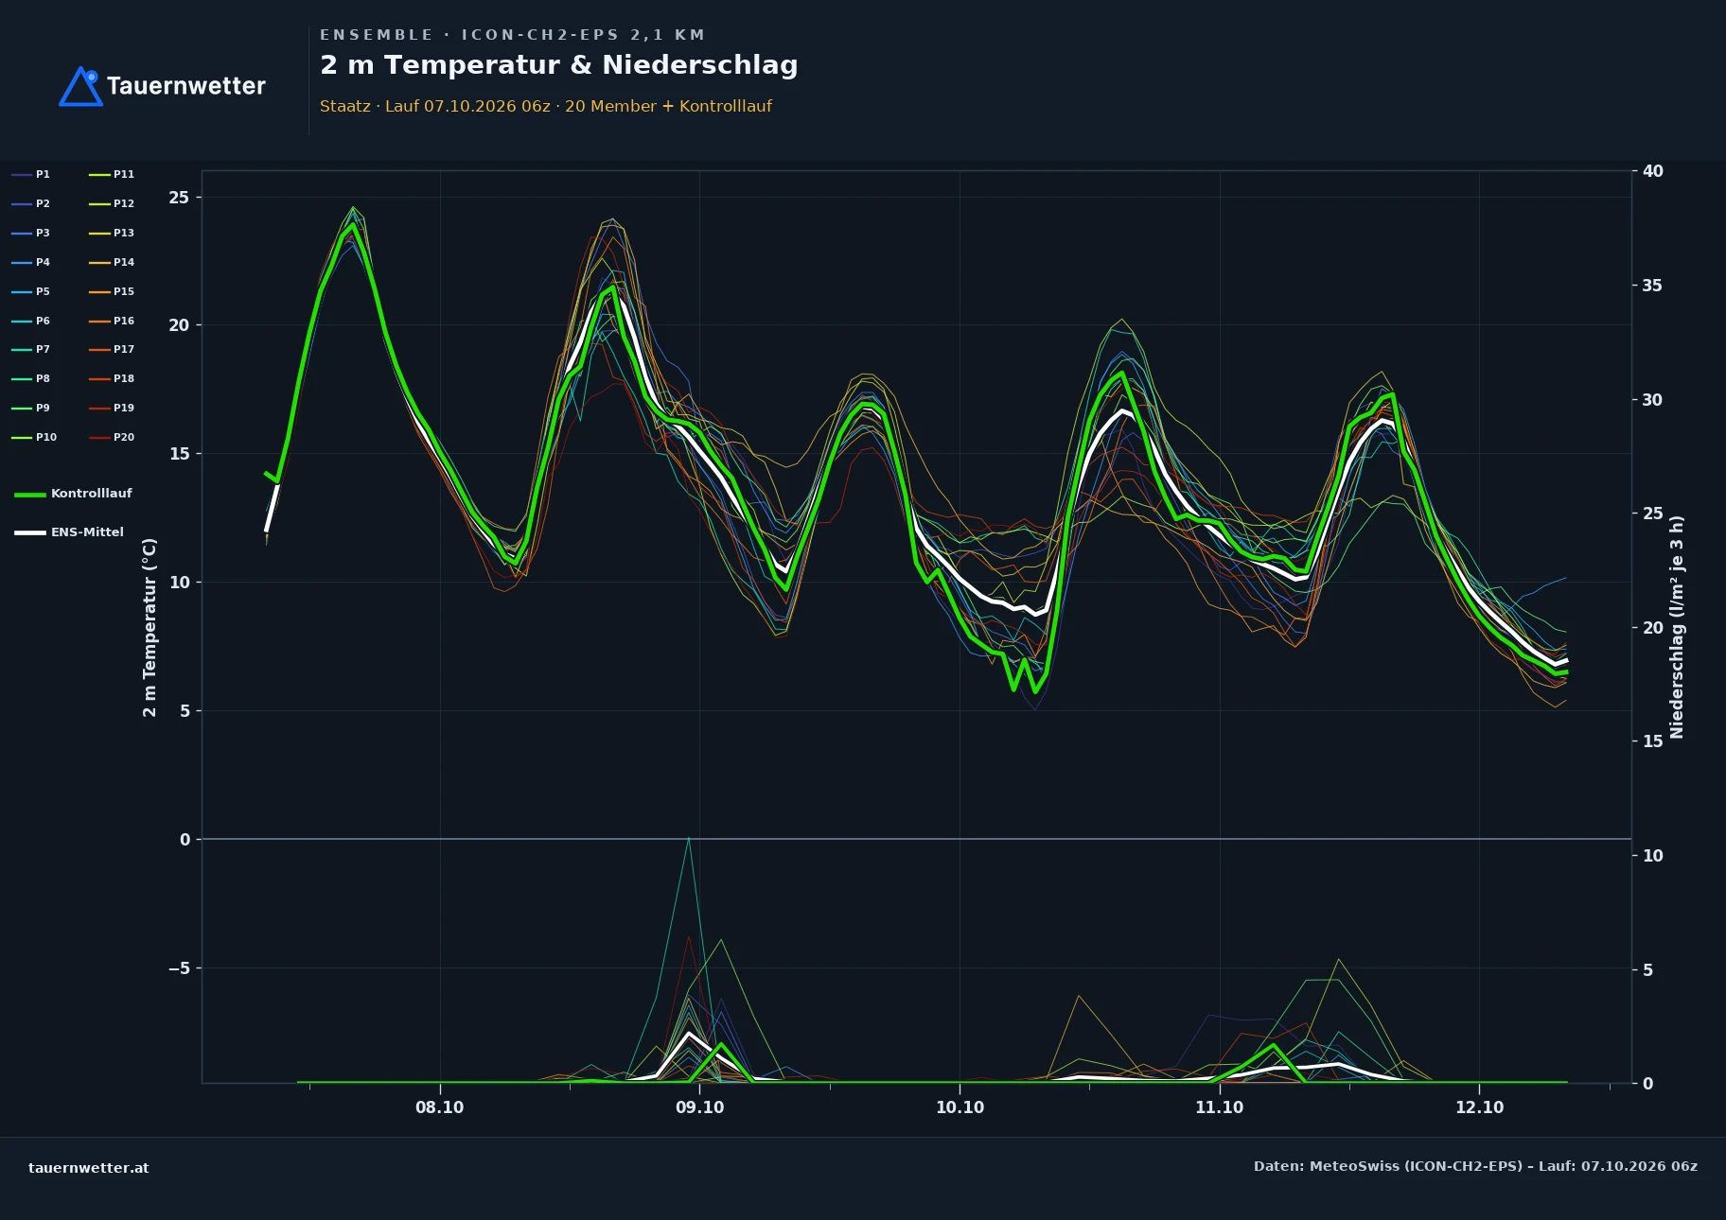Click the 09.10 date axis label
The width and height of the screenshot is (1726, 1220).
(700, 1107)
